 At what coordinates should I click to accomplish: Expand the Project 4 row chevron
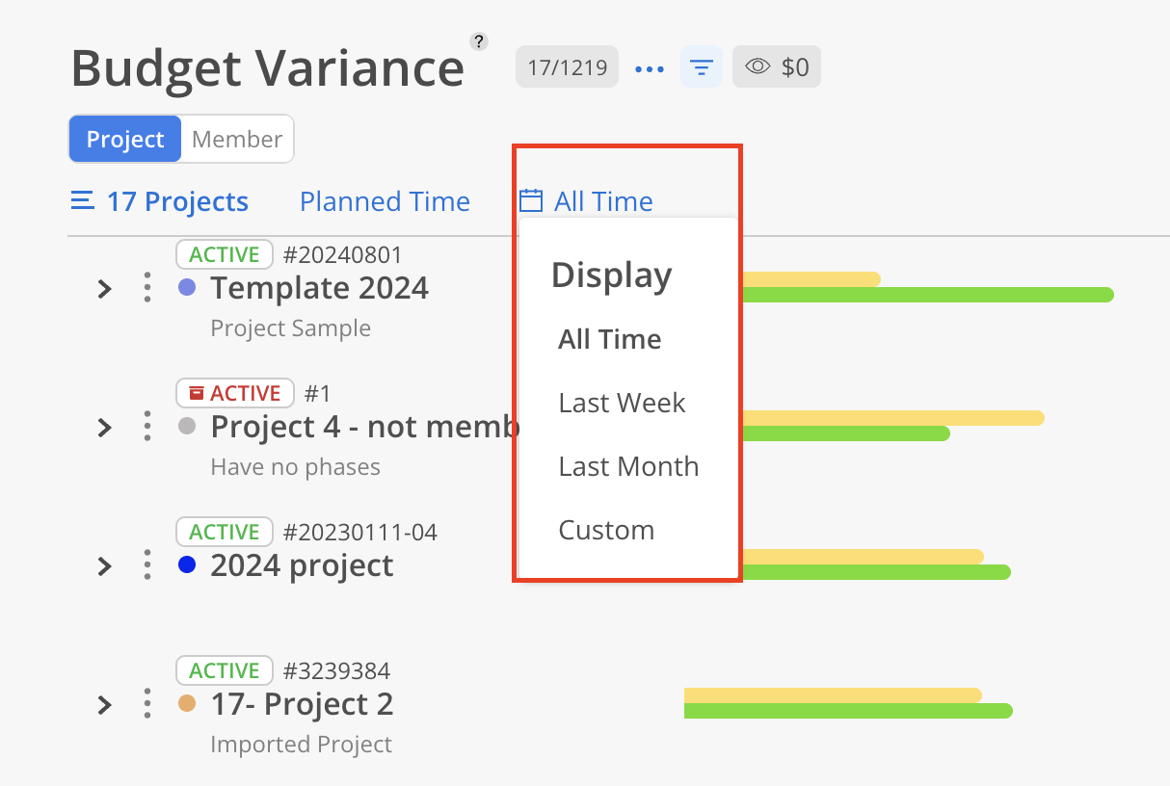pos(104,427)
